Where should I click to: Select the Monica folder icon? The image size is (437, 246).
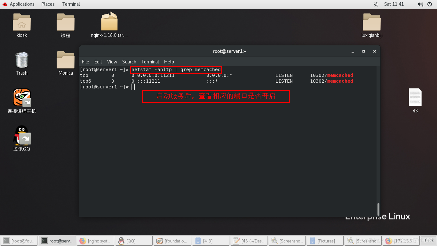tap(66, 60)
